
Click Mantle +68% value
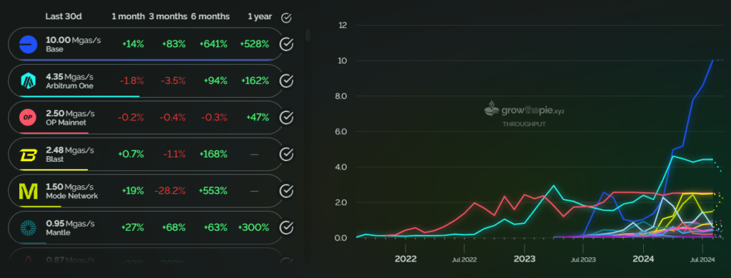click(x=174, y=227)
